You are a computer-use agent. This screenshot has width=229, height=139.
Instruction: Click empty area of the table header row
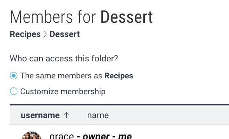pyautogui.click(x=168, y=115)
